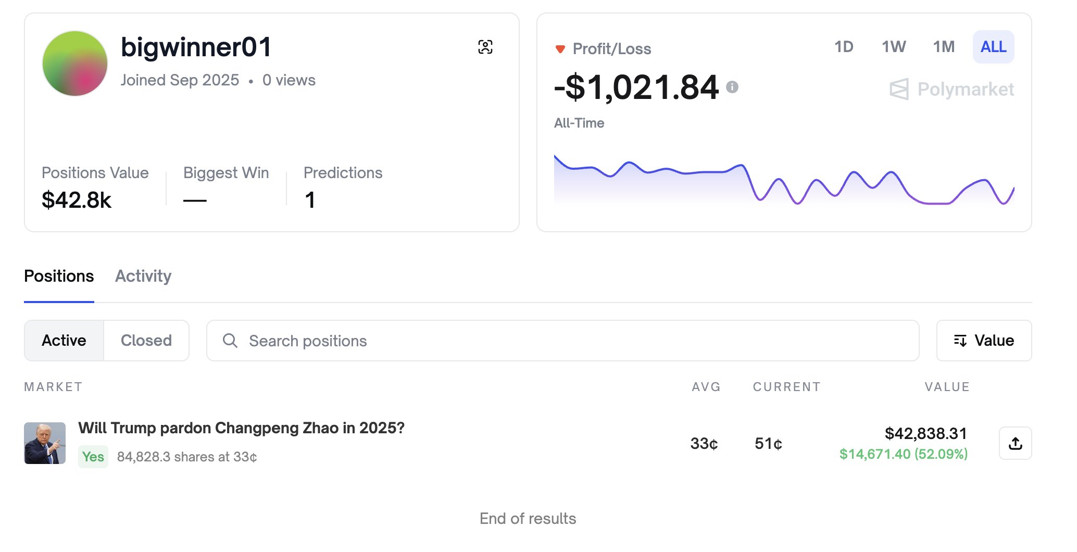Click the Positions Value amount $42.8k
Viewport: 1077px width, 552px height.
77,200
